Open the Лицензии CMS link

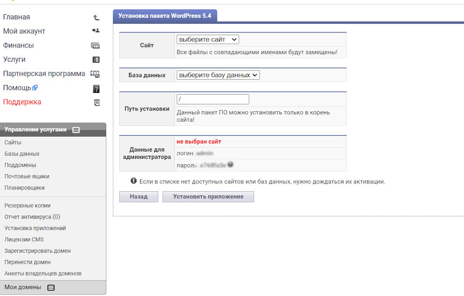point(24,239)
